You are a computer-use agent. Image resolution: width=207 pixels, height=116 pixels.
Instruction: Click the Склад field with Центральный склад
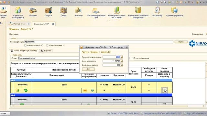pyautogui.click(x=49, y=58)
